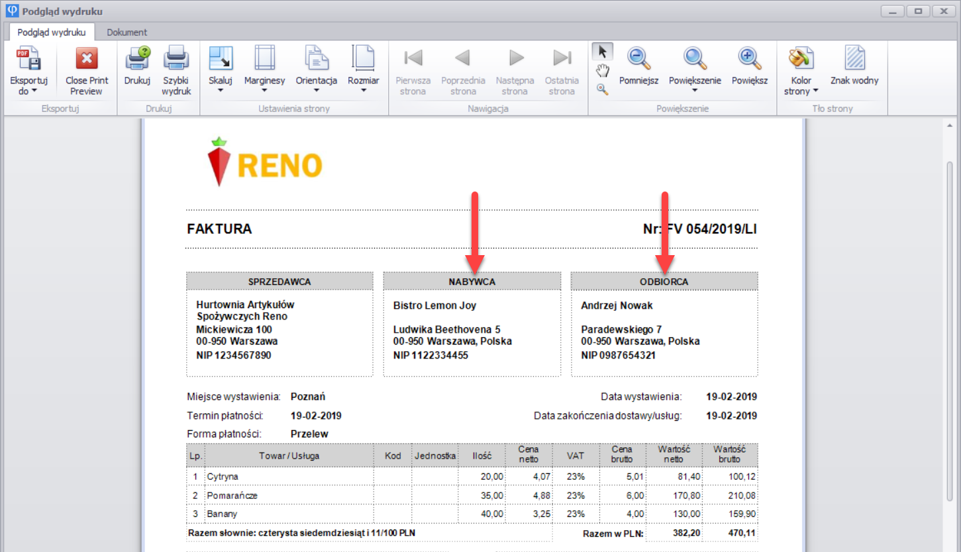Click the scrollbar up arrow
The height and width of the screenshot is (552, 961).
(949, 125)
